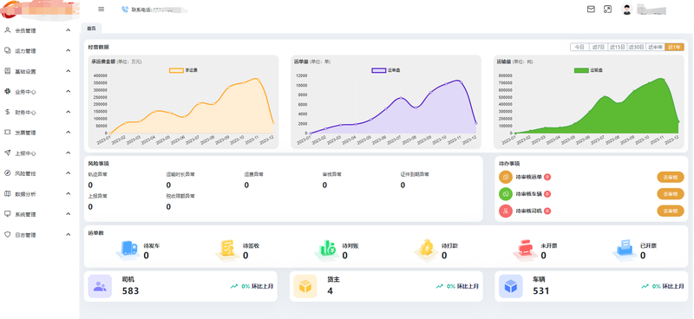This screenshot has height=319, width=694.
Task: Open the 财务中心 menu label
Action: coord(25,113)
